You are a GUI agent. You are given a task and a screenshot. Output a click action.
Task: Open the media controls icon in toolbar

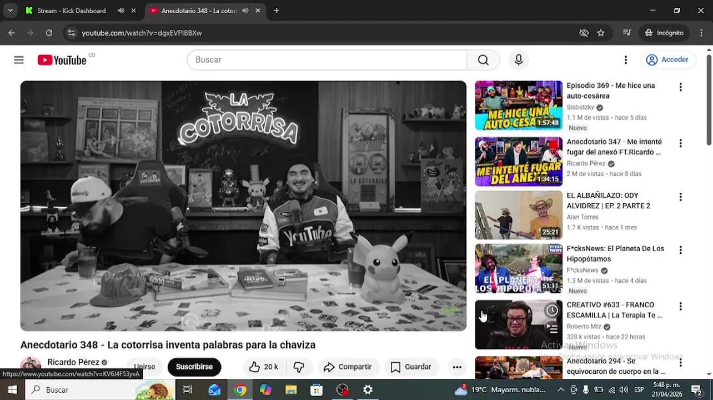tap(627, 33)
